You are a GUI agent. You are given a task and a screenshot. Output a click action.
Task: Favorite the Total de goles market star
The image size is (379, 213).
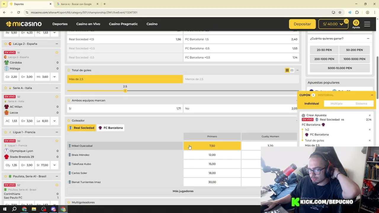(x=69, y=70)
